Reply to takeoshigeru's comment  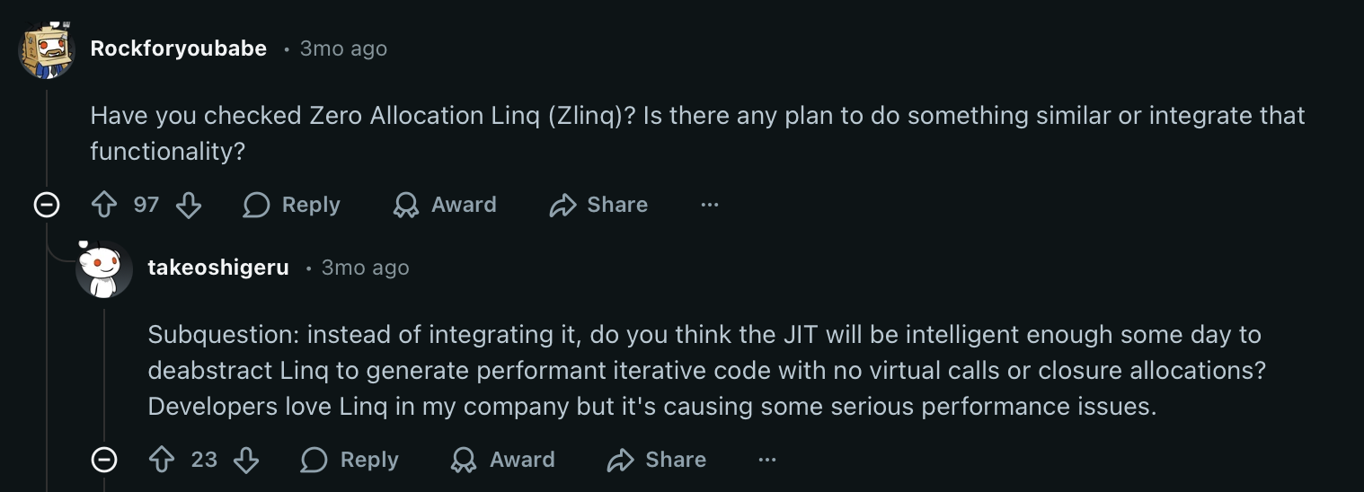tap(350, 461)
